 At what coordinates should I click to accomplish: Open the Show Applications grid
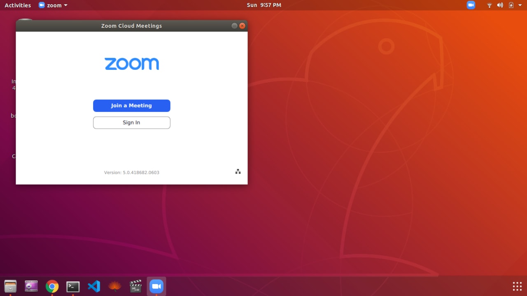pyautogui.click(x=517, y=286)
